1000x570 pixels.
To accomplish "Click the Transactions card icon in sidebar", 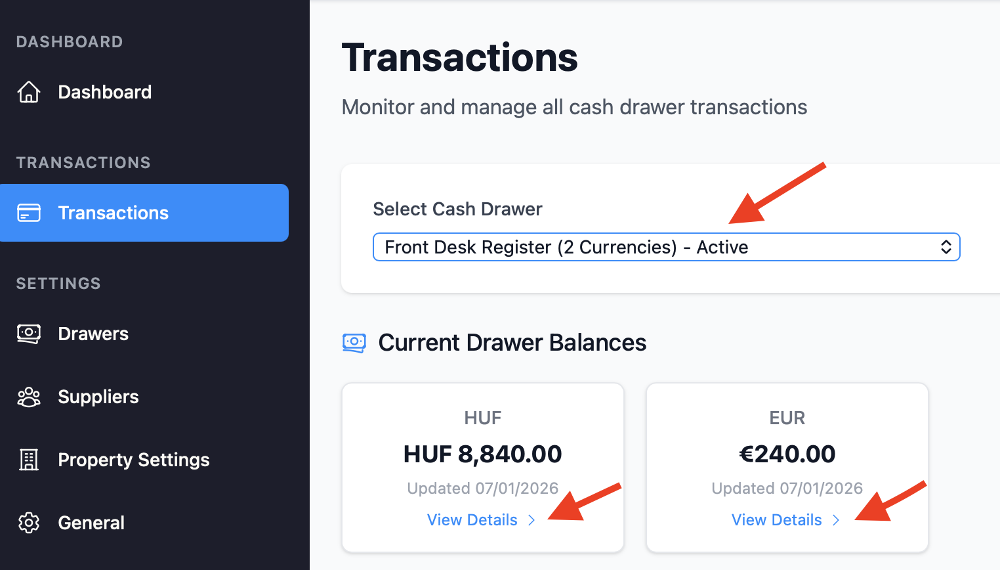I will click(x=29, y=213).
